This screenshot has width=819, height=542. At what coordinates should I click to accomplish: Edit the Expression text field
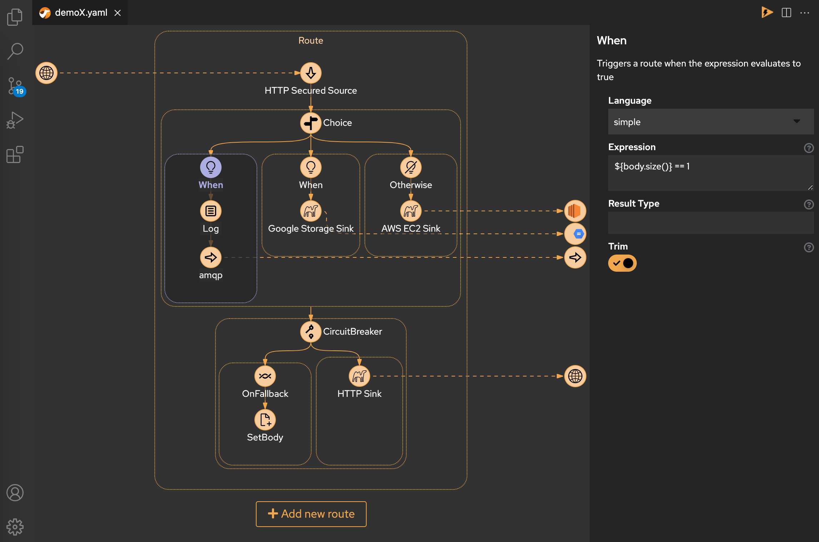tap(711, 173)
